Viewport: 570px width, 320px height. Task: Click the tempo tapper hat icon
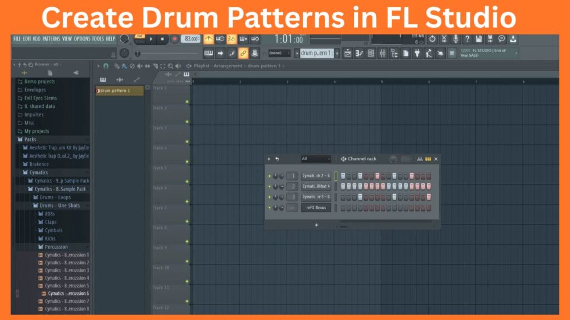pos(255,53)
